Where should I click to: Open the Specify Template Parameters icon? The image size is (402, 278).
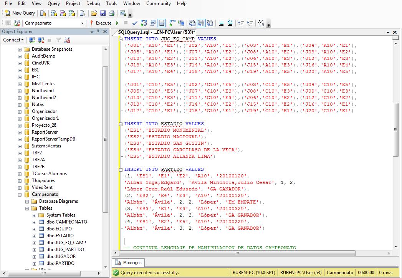[261, 23]
